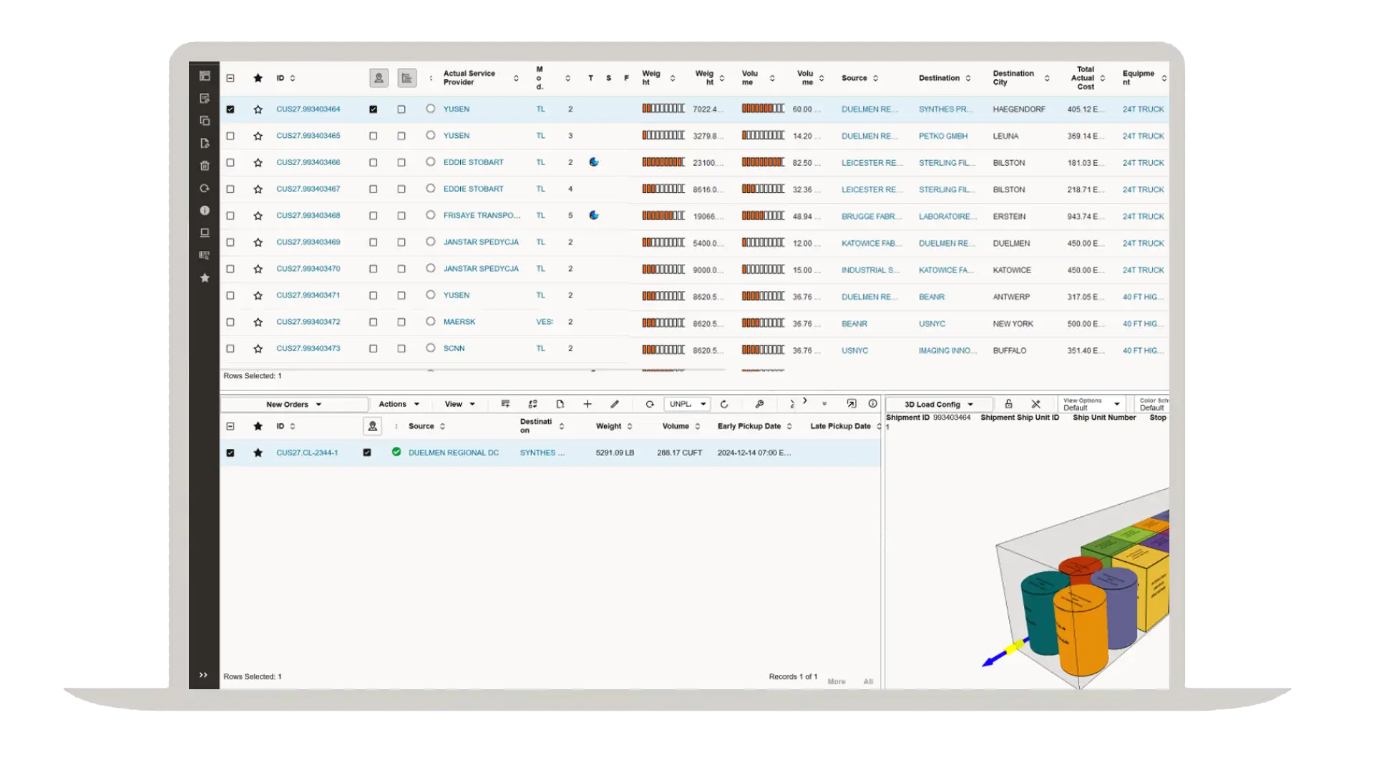Click DUELMEN REGIONAL DC source link in orders
This screenshot has width=1374, height=775.
click(453, 453)
